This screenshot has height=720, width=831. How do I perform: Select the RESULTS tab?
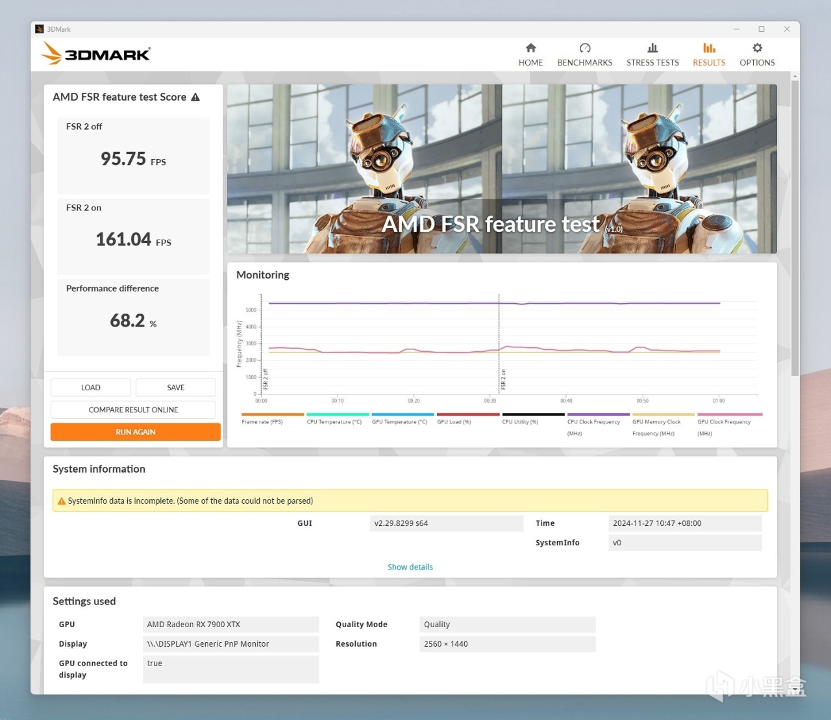pyautogui.click(x=709, y=55)
